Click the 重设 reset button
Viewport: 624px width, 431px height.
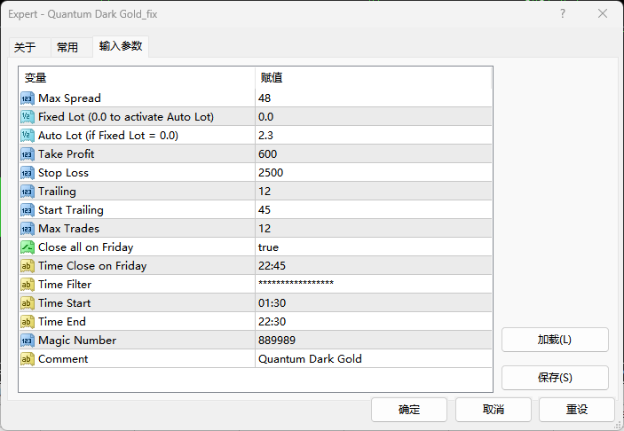tap(577, 410)
